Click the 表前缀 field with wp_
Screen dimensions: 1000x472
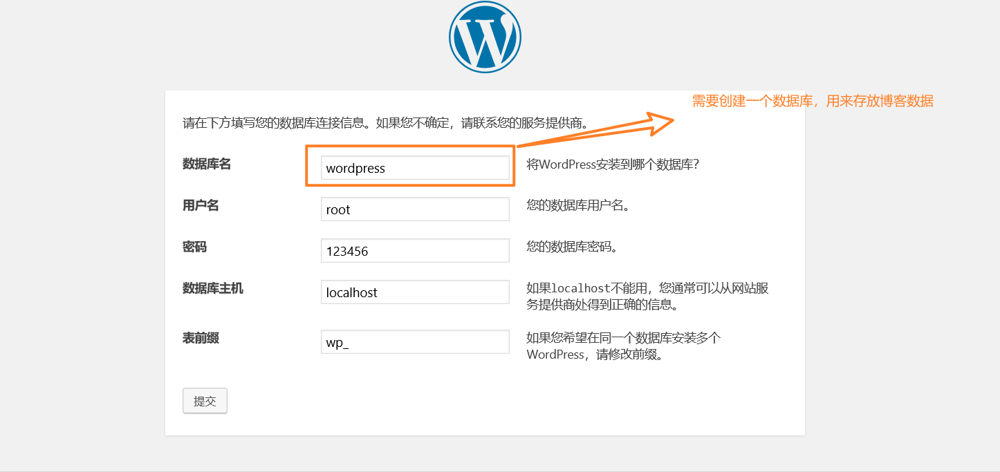pyautogui.click(x=415, y=342)
